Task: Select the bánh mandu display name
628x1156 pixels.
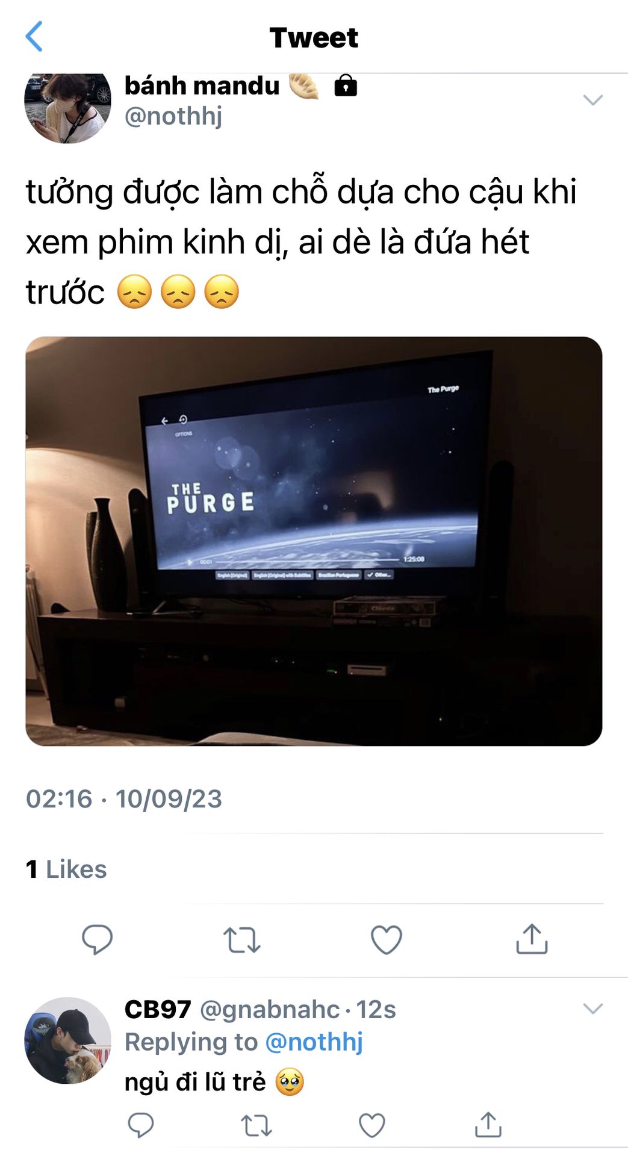Action: click(202, 85)
